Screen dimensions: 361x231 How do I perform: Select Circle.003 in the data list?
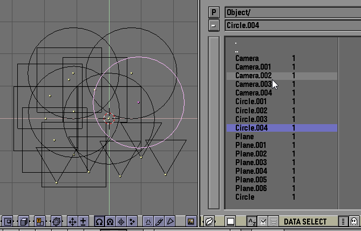(x=282, y=119)
